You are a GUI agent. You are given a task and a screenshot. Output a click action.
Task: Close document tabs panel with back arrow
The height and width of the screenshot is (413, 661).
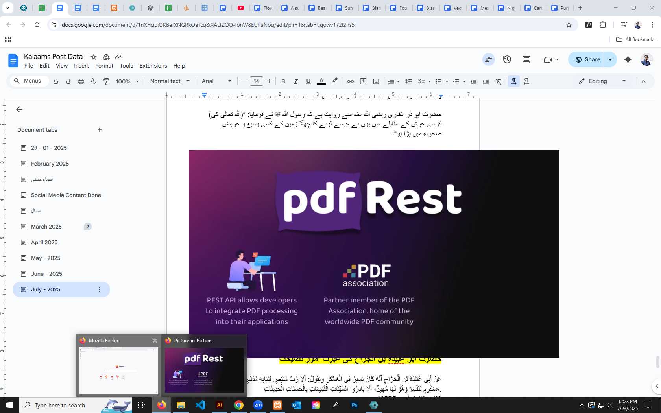pyautogui.click(x=19, y=109)
